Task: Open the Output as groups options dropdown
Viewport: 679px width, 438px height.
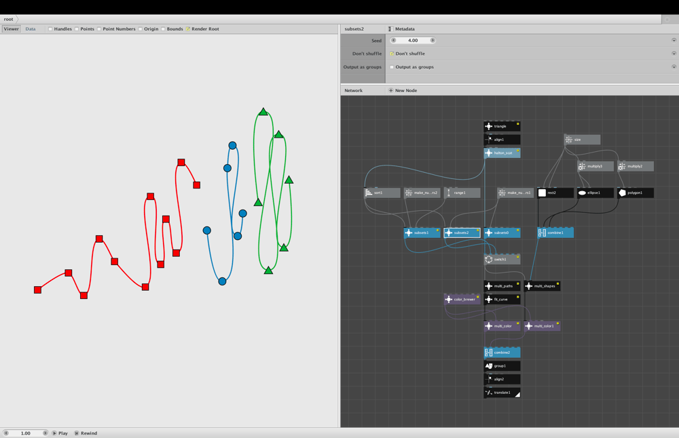Action: pos(674,67)
